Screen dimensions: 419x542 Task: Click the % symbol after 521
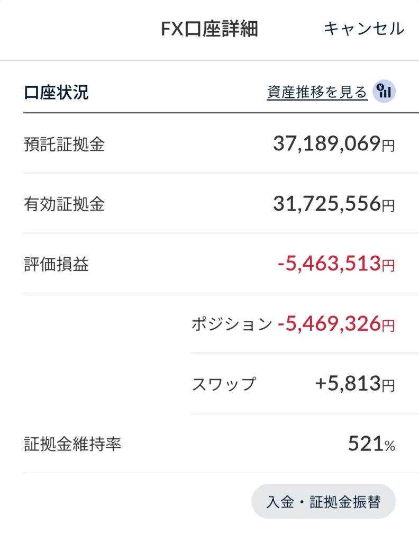[x=390, y=446]
